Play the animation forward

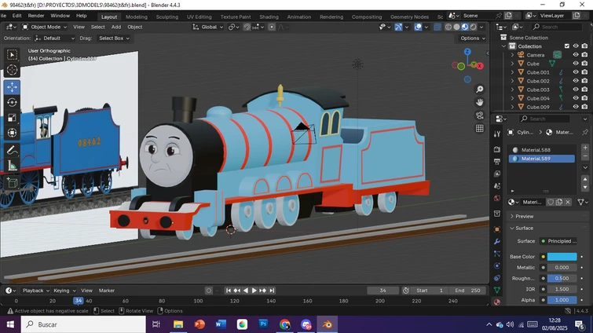[254, 291]
